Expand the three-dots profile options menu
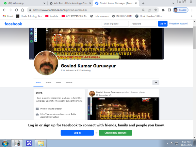This screenshot has width=196, height=147. click(x=156, y=82)
